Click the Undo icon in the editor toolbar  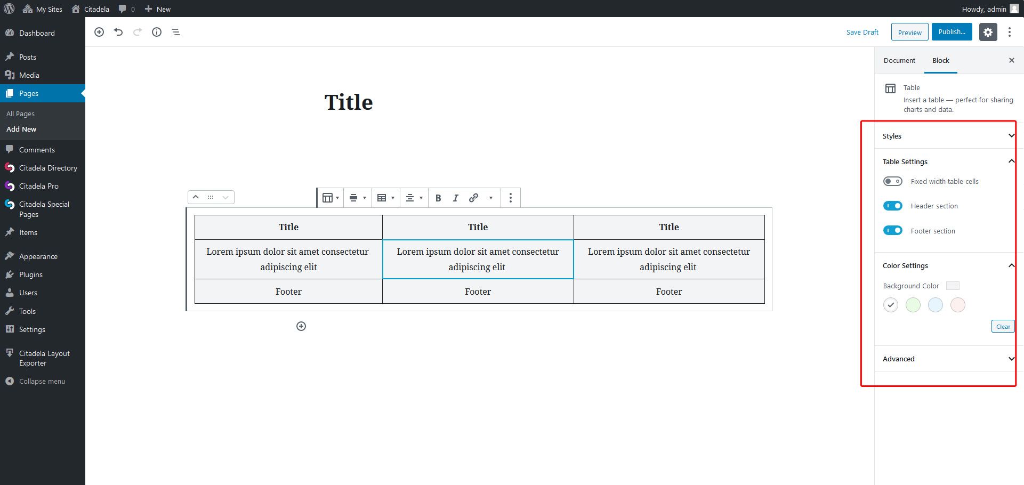tap(118, 32)
